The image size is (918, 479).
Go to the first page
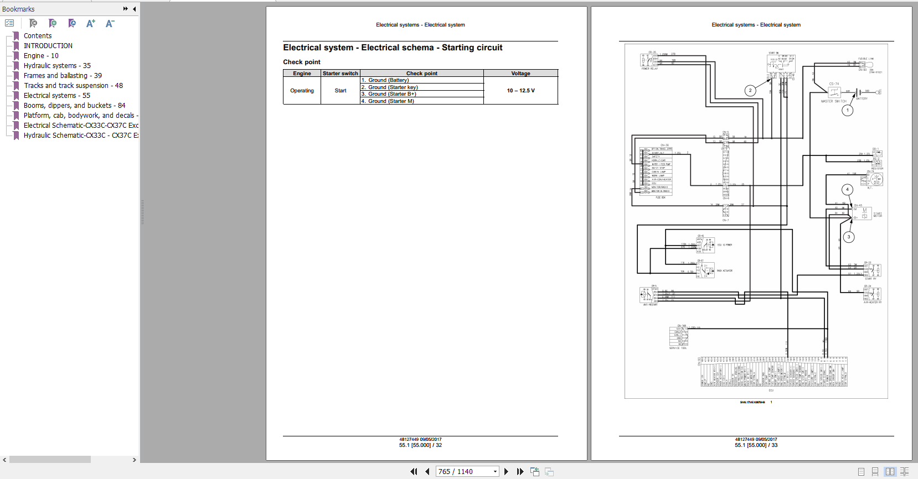coord(414,472)
